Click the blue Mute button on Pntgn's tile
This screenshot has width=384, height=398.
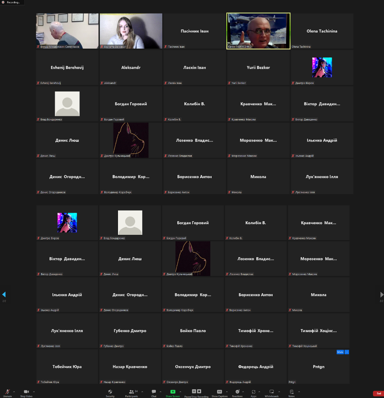pos(340,352)
